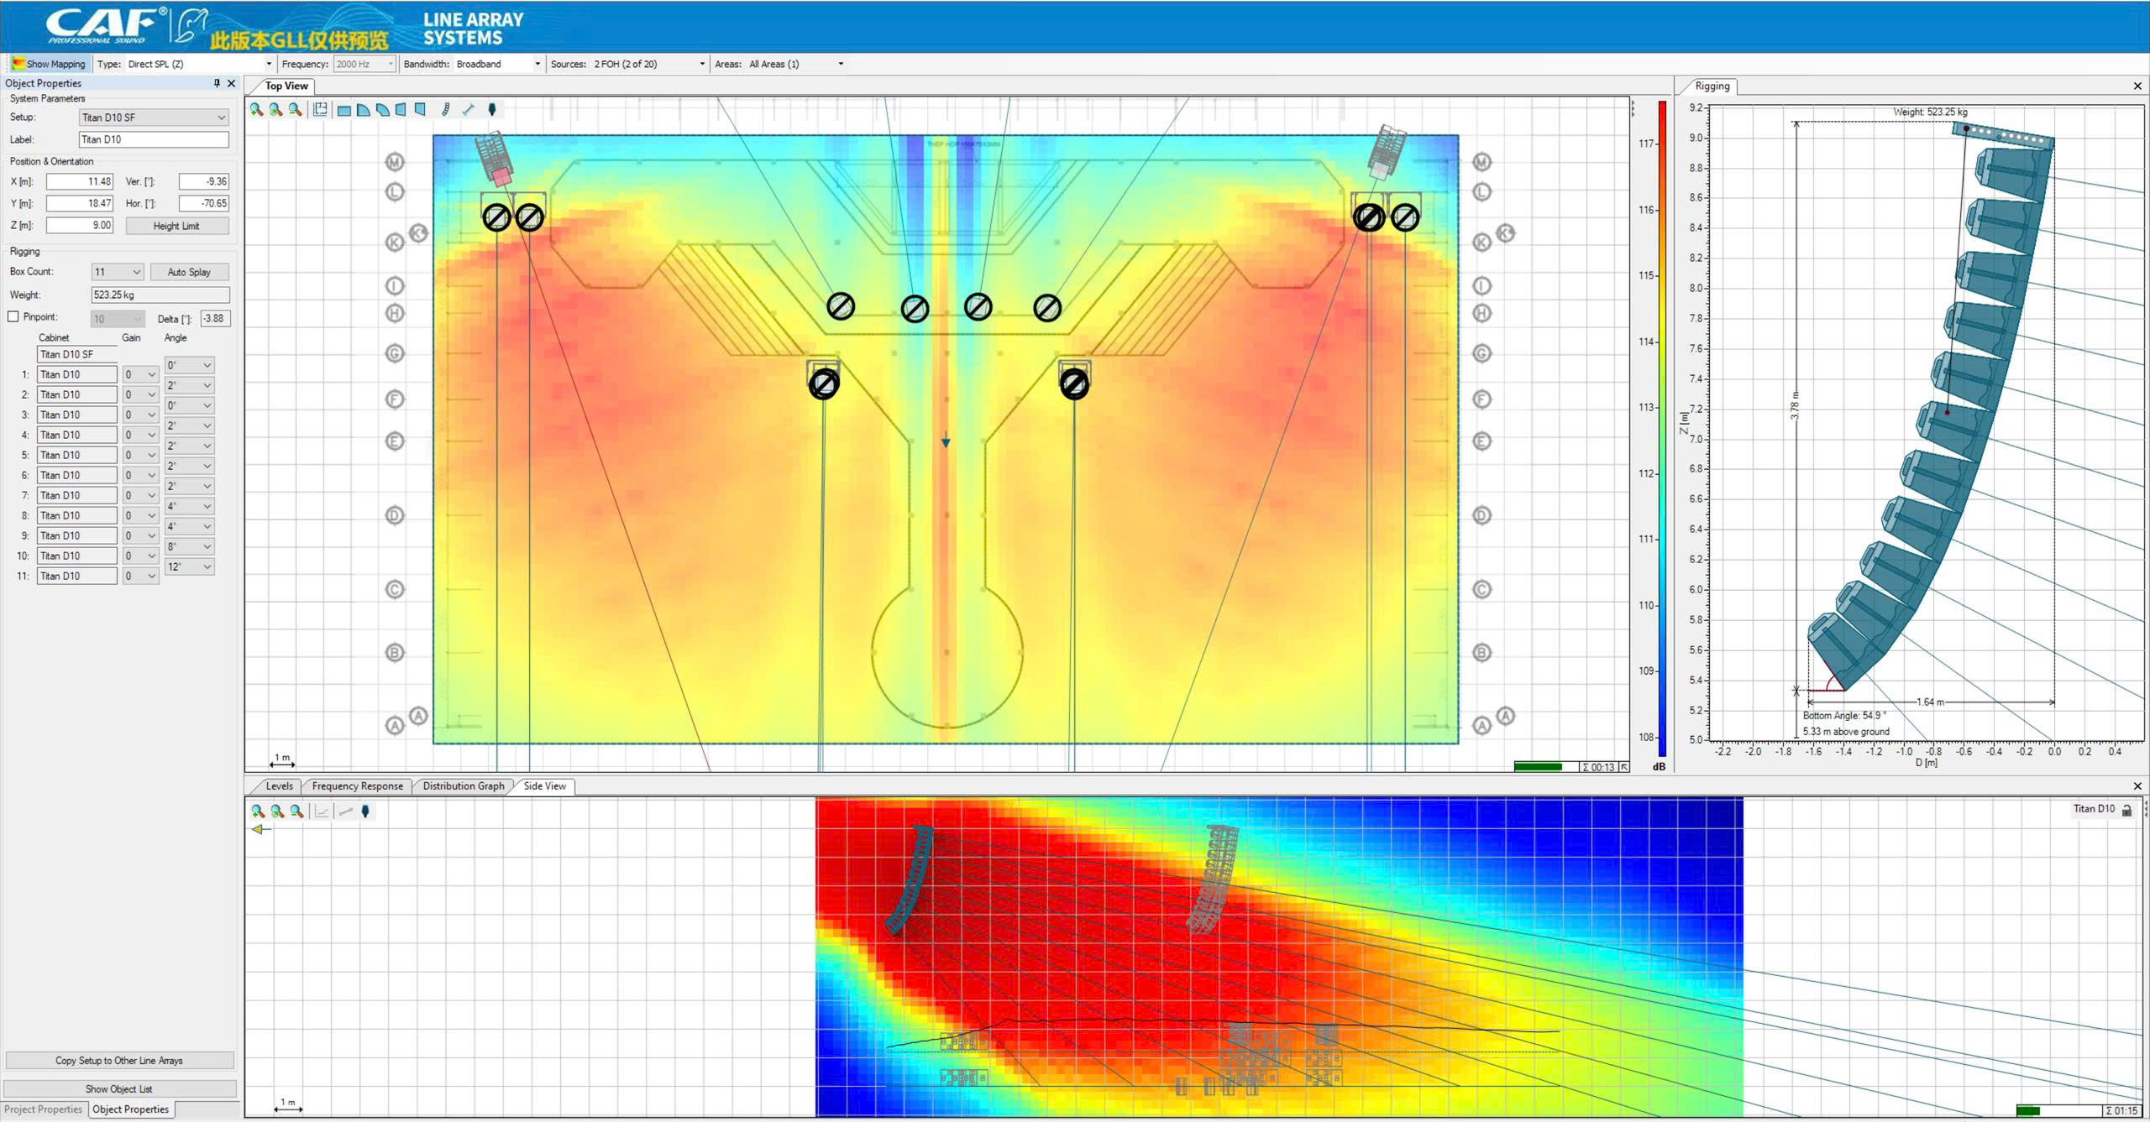Zoom in on the Top View

(x=256, y=110)
